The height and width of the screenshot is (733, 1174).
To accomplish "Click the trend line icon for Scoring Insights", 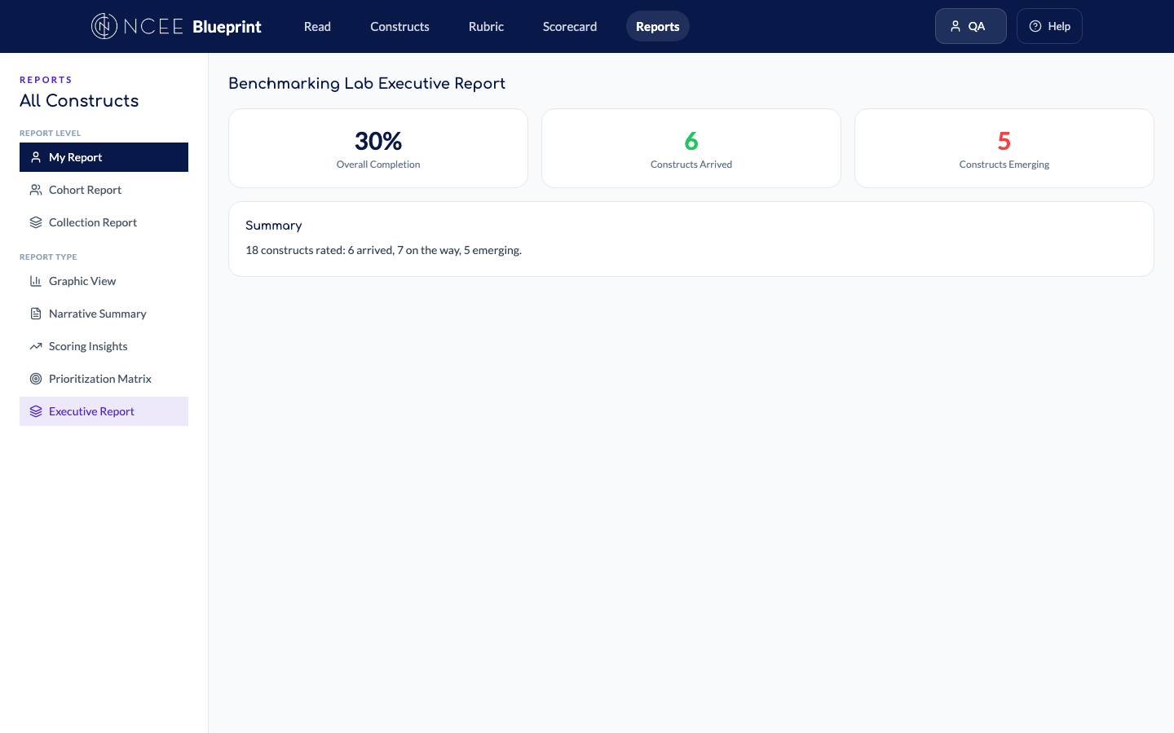I will pyautogui.click(x=36, y=346).
